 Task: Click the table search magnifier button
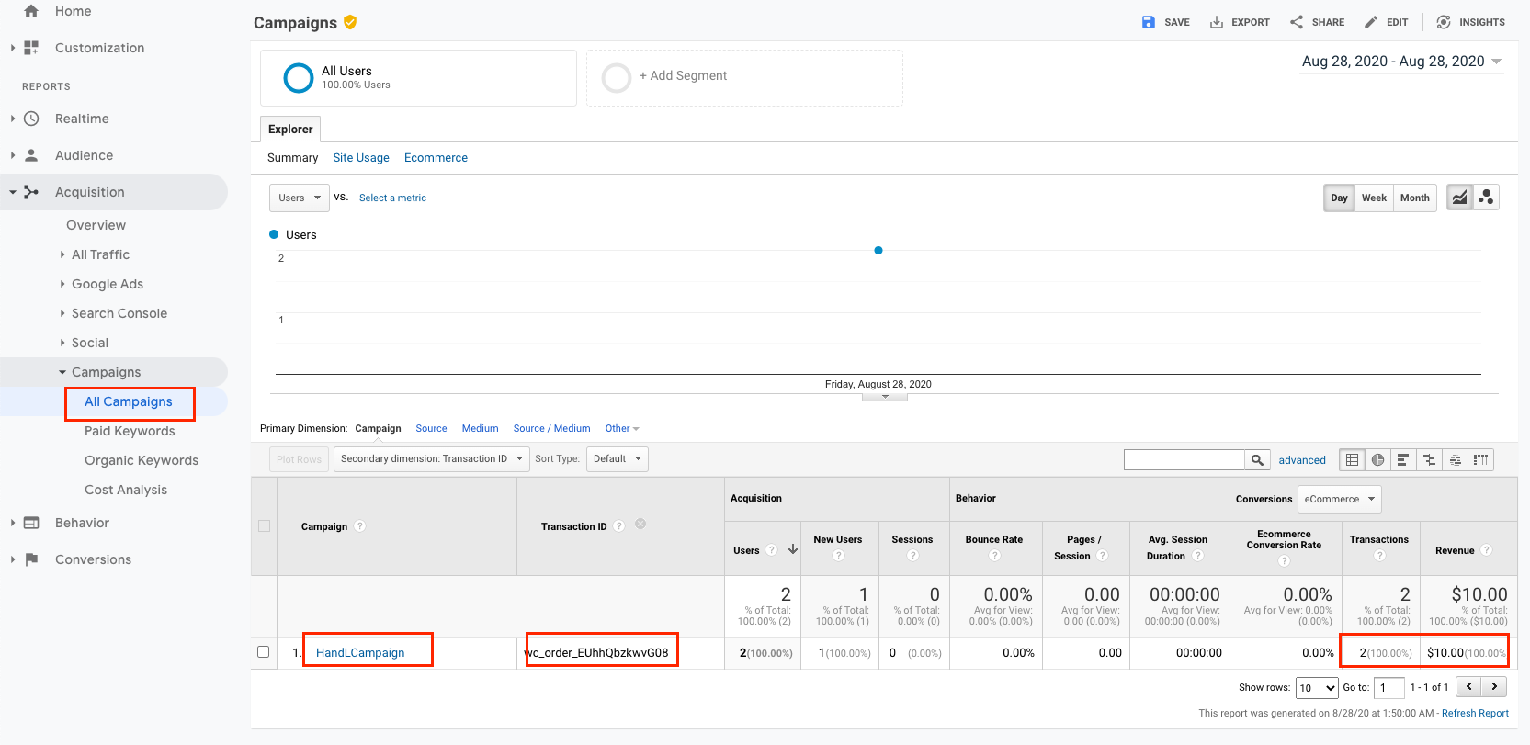[1257, 460]
